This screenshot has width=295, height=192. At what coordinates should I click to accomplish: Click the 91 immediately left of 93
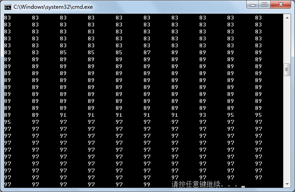(175, 115)
